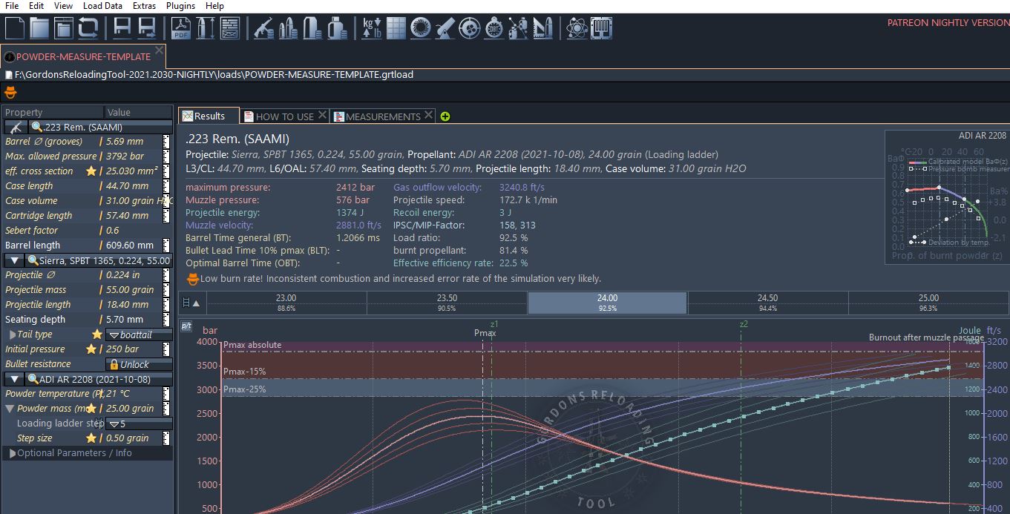Click the ruler unit icon for Barrel length
The width and height of the screenshot is (1010, 514).
point(166,246)
